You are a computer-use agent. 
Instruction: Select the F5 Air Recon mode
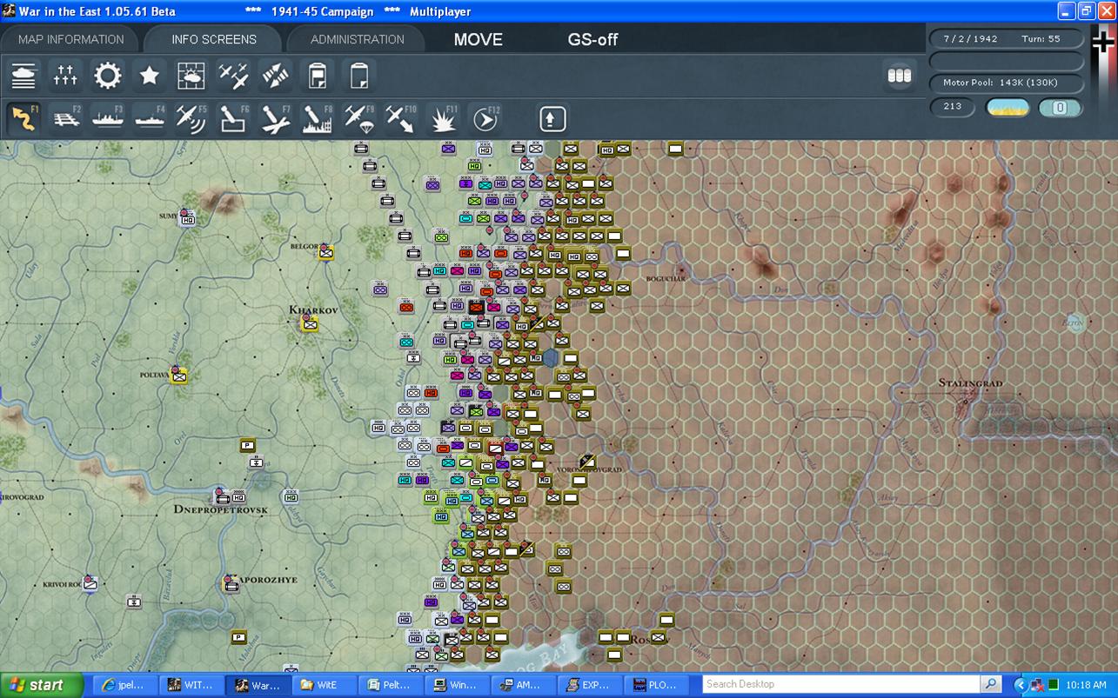coord(191,118)
